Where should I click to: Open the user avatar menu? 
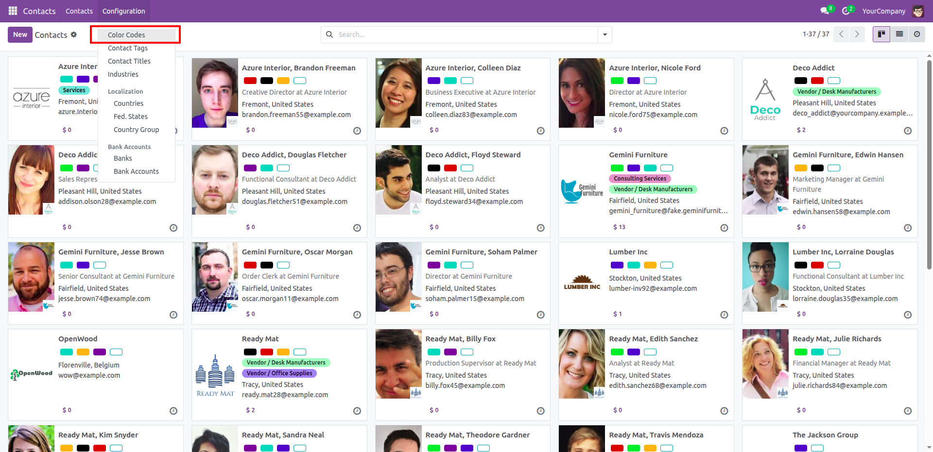[x=918, y=11]
